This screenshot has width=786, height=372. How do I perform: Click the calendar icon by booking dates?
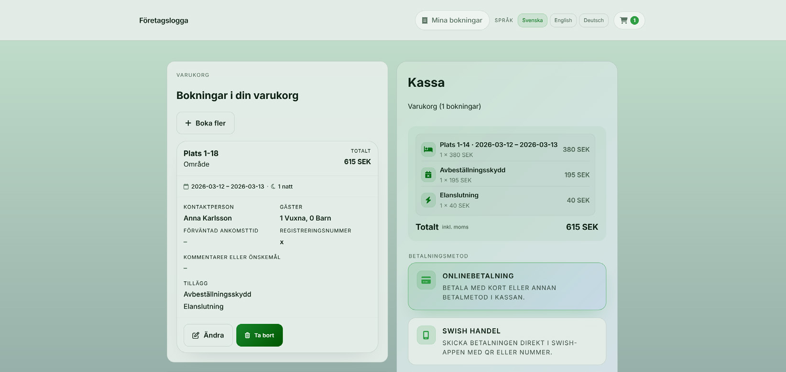pyautogui.click(x=186, y=187)
